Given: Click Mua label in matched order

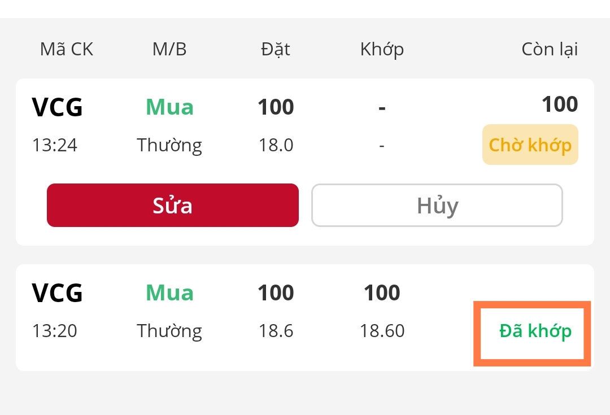Looking at the screenshot, I should pos(169,293).
